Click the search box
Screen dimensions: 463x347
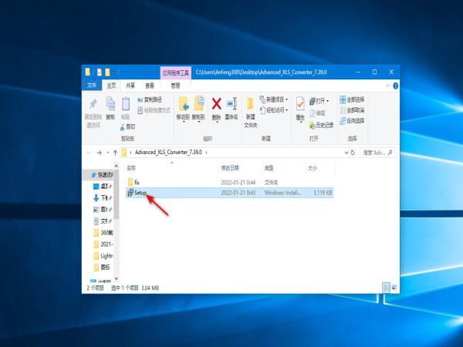[x=377, y=153]
